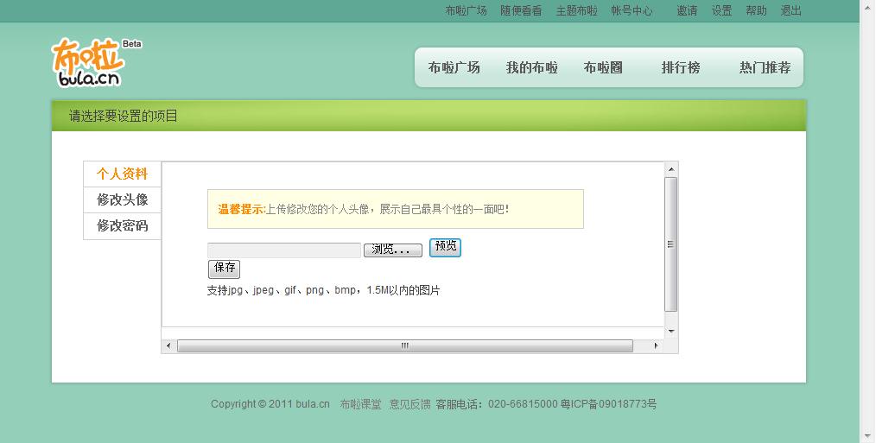Click the inner frame scroll-up arrow
This screenshot has height=443, width=876.
671,169
